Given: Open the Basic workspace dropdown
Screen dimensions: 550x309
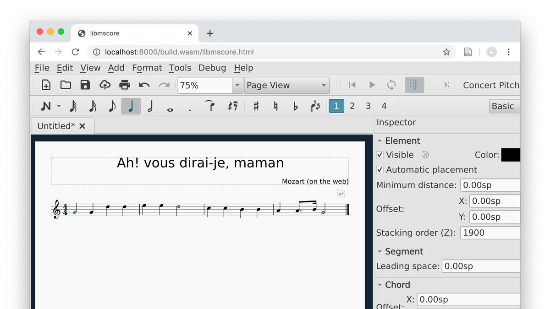Looking at the screenshot, I should pyautogui.click(x=505, y=106).
